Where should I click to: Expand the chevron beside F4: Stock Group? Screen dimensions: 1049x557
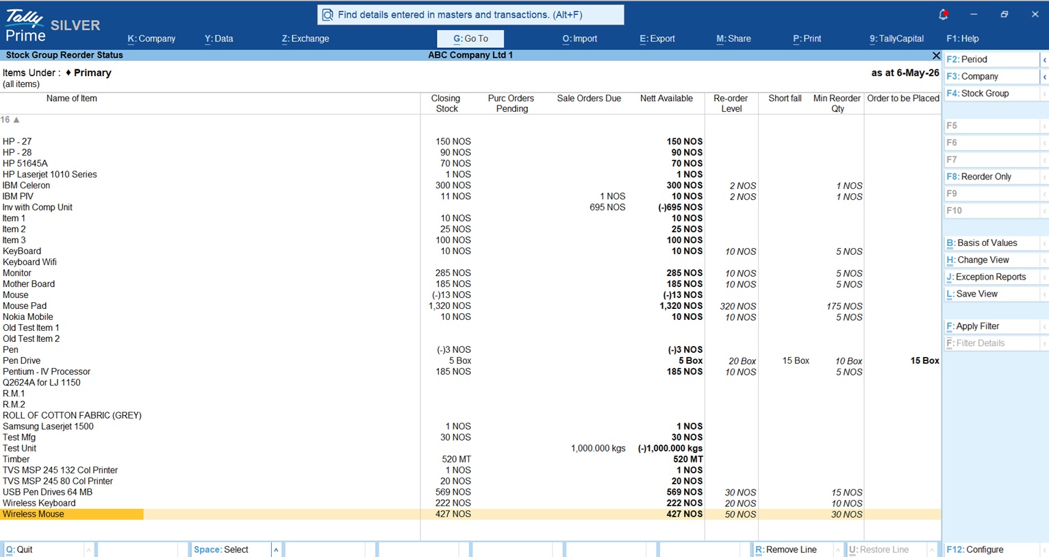point(1044,93)
